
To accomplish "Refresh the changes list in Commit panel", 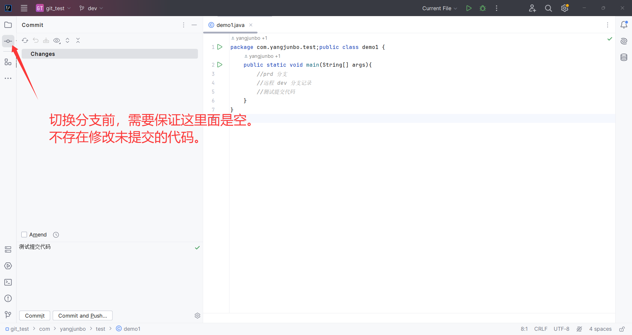I will coord(25,40).
